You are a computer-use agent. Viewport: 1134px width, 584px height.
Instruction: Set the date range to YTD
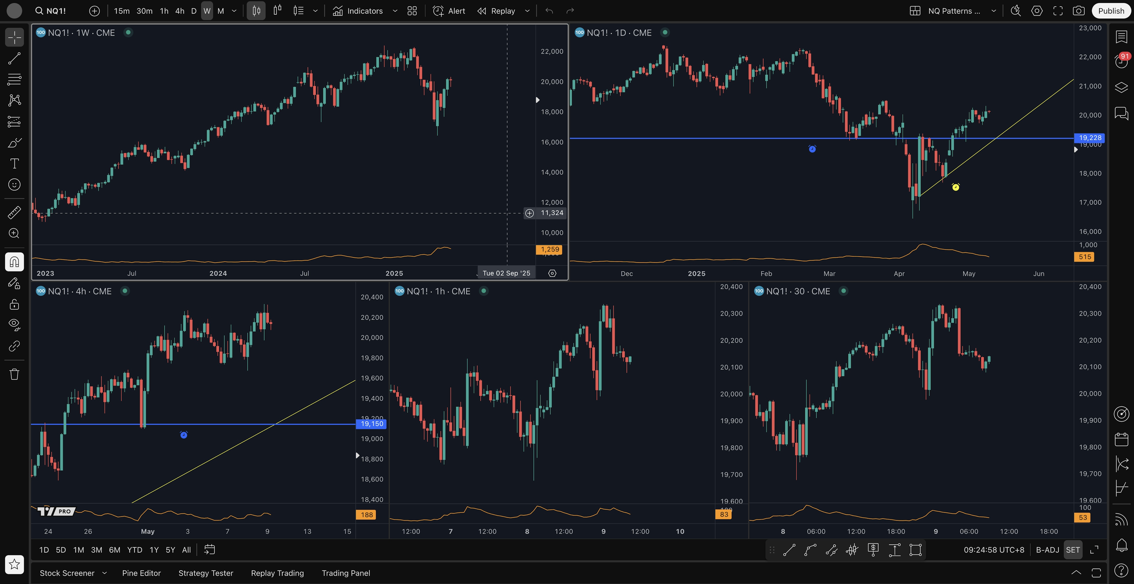(134, 550)
